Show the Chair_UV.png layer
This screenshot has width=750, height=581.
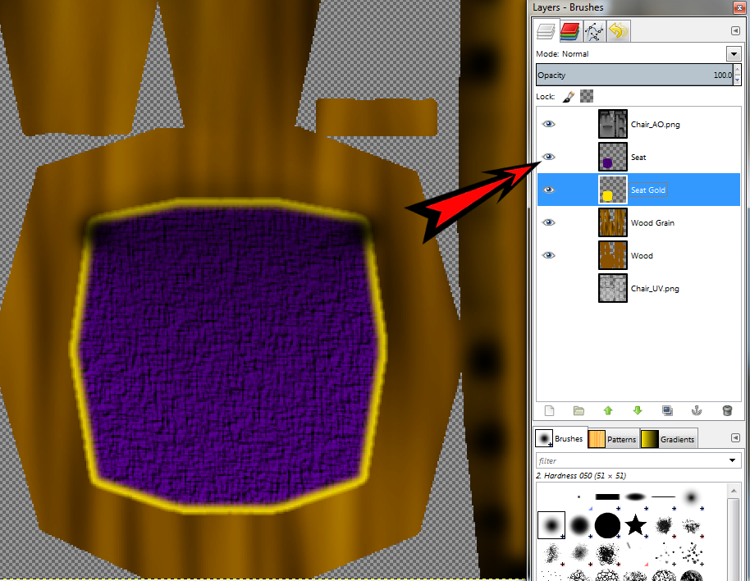(x=549, y=288)
